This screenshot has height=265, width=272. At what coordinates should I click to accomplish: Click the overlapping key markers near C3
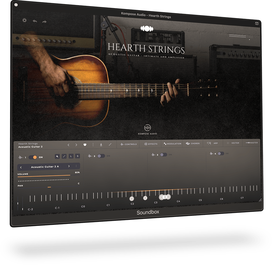[165, 197]
